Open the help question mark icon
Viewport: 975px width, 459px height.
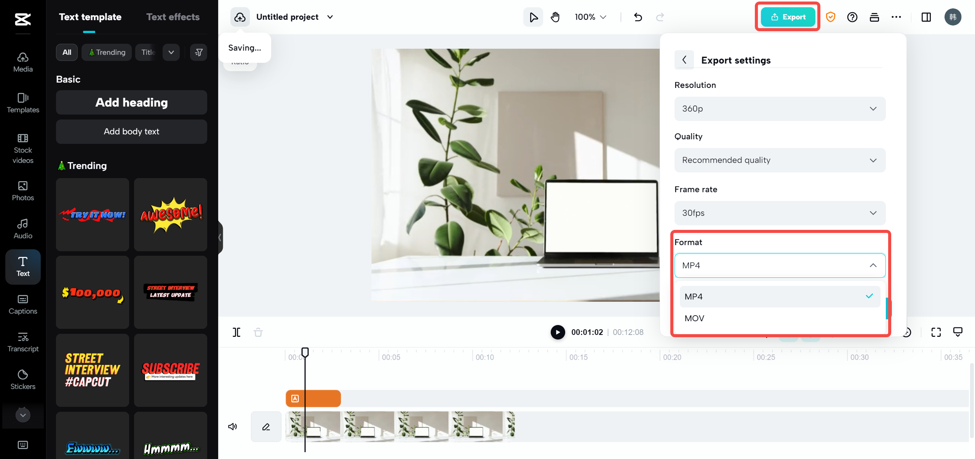(x=852, y=17)
